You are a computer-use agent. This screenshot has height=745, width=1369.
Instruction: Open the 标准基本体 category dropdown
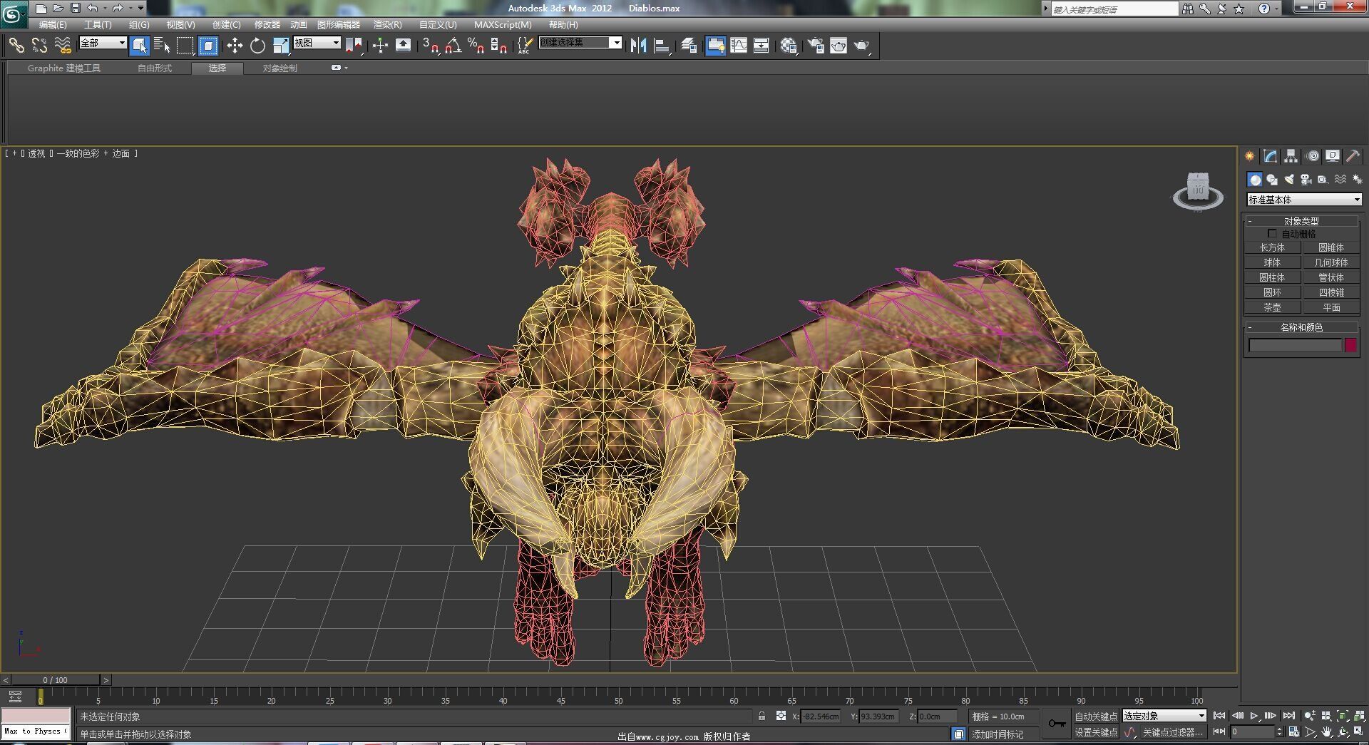click(1304, 200)
